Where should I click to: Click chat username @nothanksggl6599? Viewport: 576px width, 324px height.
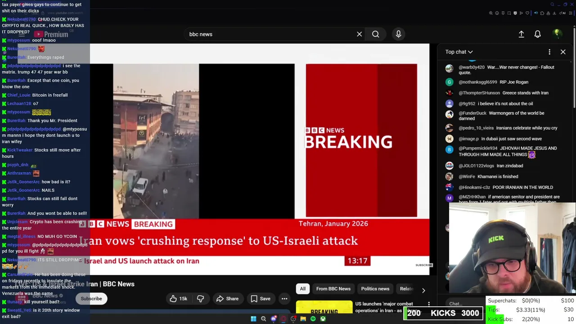coord(478,82)
